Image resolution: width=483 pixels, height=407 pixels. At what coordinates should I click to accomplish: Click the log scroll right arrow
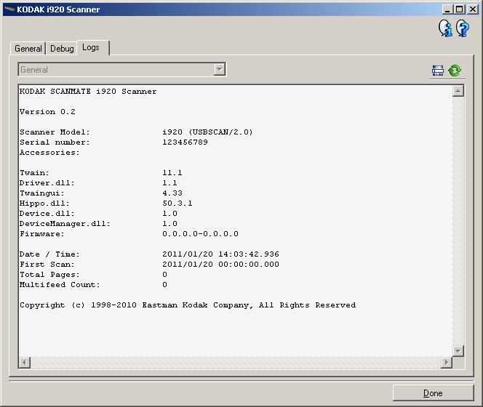447,363
